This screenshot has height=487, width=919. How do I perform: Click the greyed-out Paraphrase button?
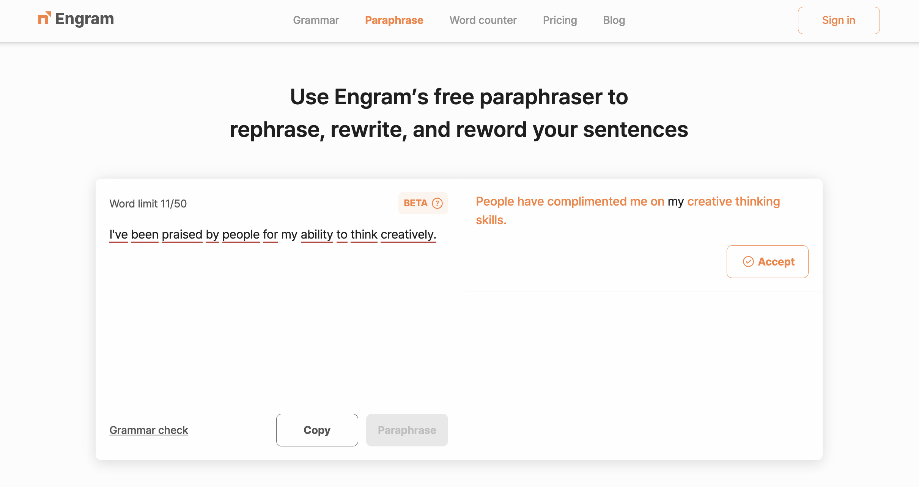click(407, 430)
